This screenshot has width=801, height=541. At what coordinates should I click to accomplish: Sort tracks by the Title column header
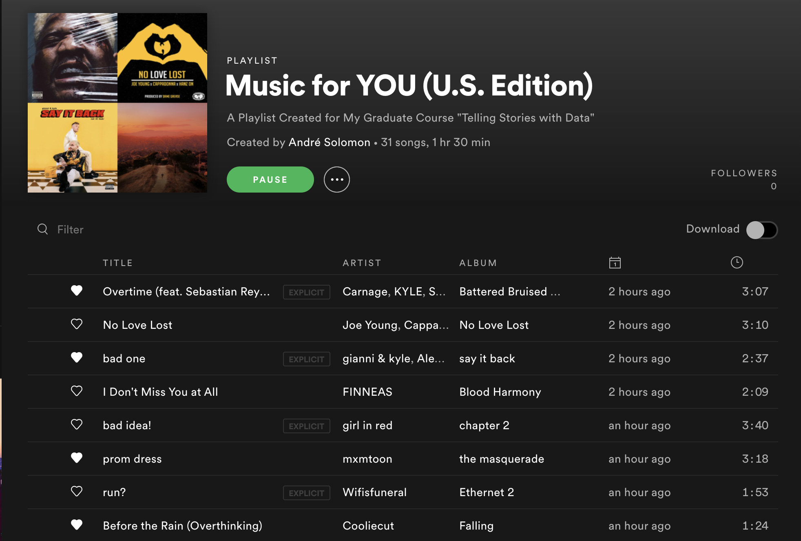tap(117, 263)
